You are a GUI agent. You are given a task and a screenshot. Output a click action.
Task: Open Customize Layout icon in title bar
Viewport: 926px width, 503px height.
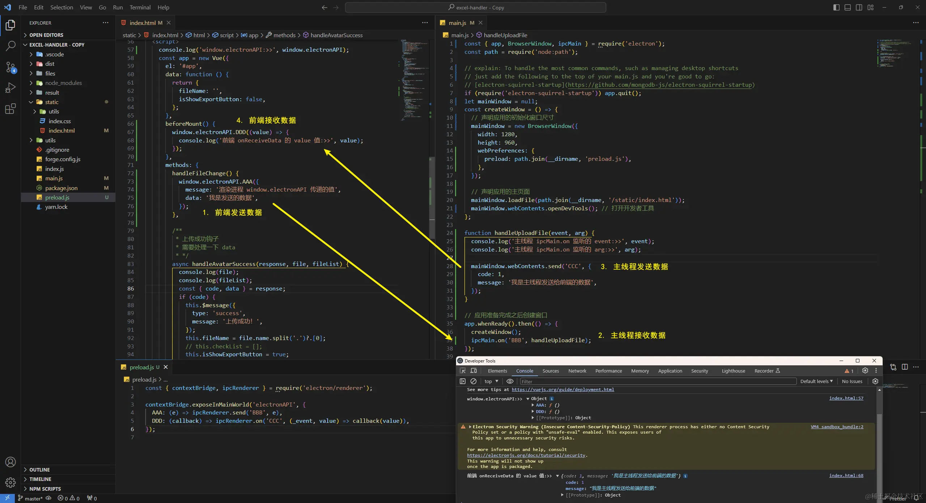pos(871,7)
